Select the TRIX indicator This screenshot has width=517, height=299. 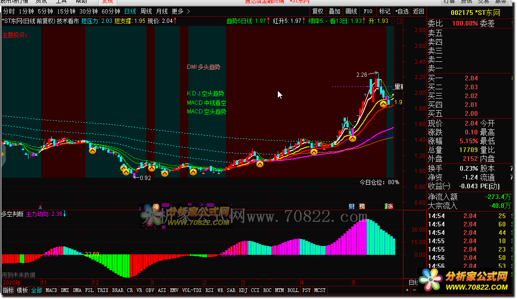pyautogui.click(x=103, y=290)
